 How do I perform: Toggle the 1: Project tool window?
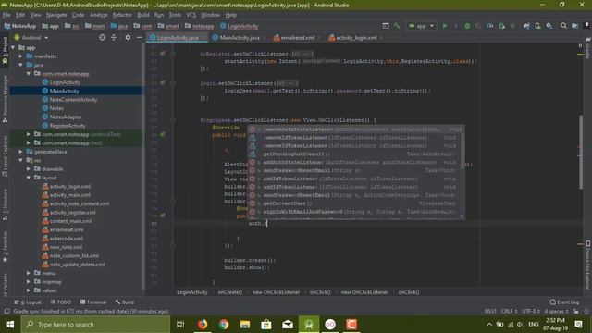pyautogui.click(x=5, y=51)
